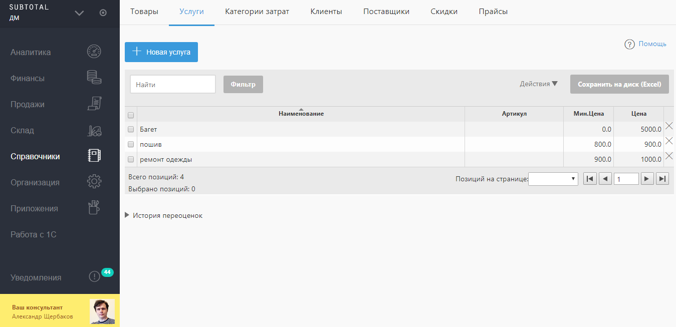This screenshot has width=676, height=327.
Task: Open the Действия dropdown
Action: (538, 84)
